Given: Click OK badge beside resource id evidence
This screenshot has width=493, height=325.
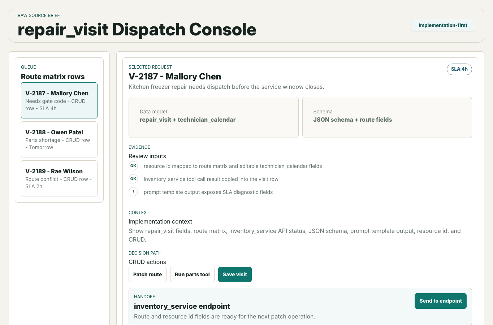Looking at the screenshot, I should click(133, 166).
